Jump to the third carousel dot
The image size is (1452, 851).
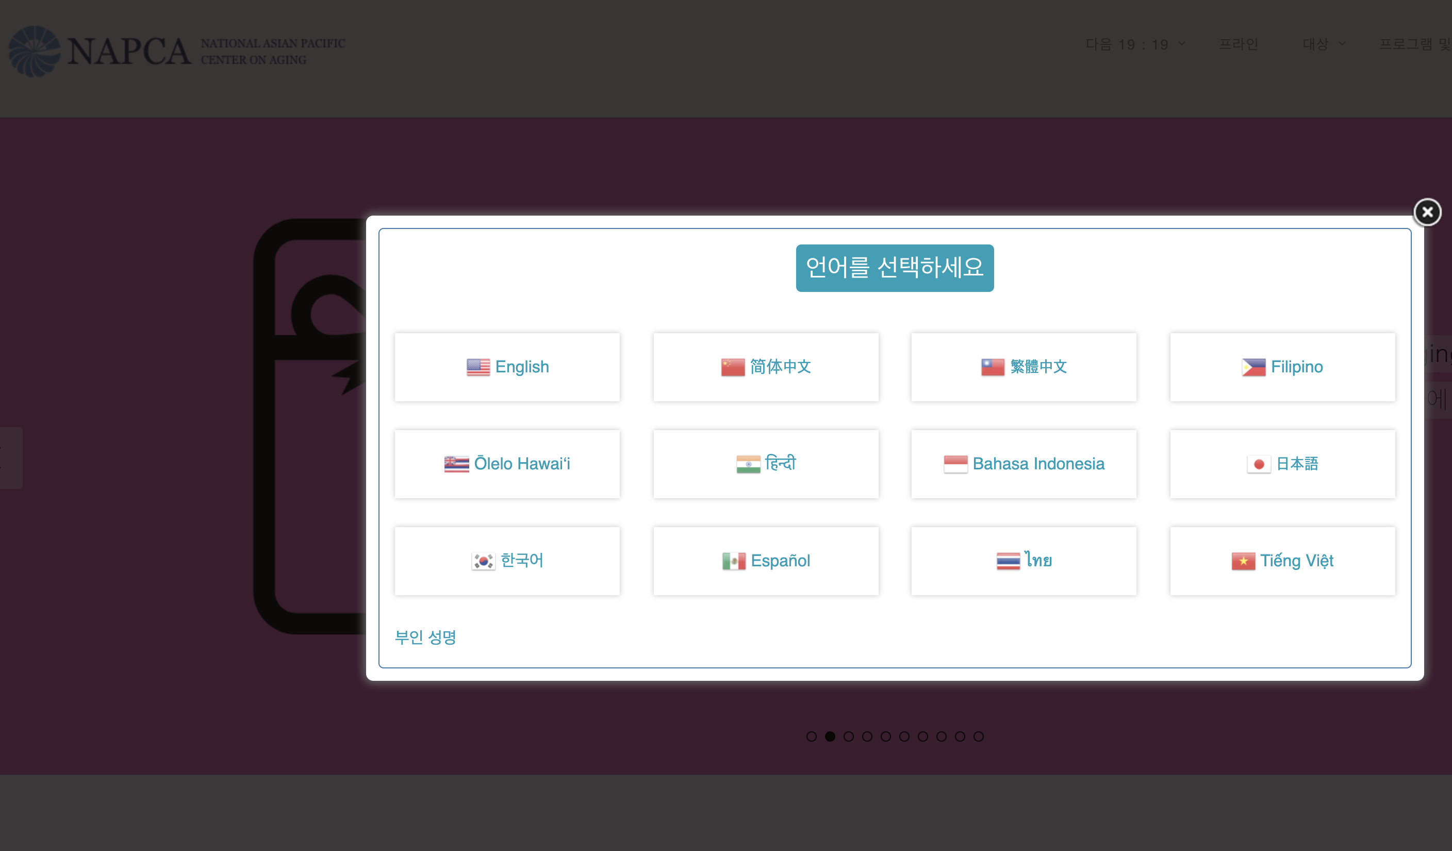(x=848, y=737)
